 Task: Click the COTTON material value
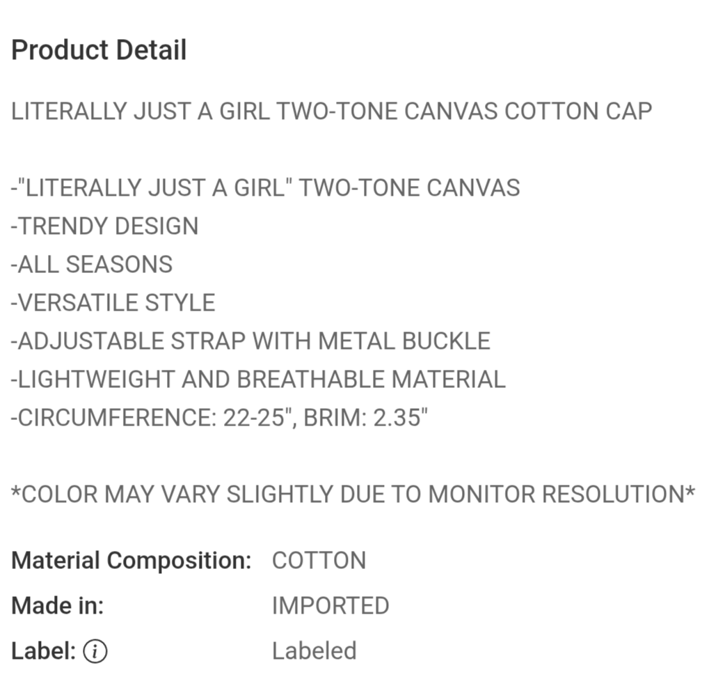(x=319, y=561)
